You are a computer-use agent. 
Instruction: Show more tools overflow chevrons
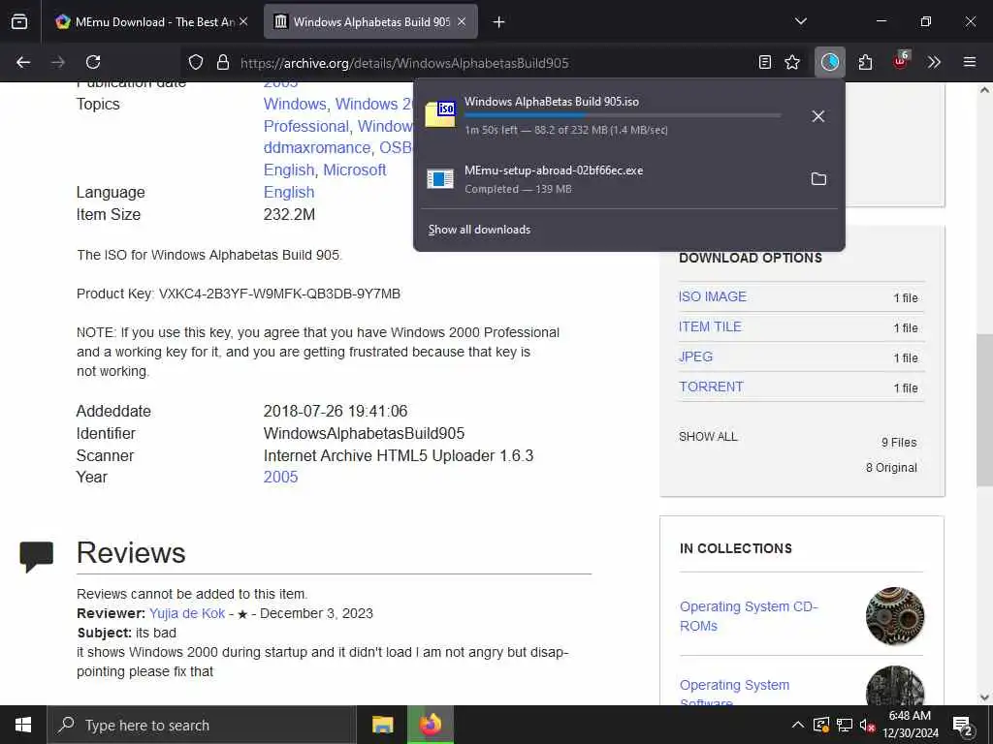pyautogui.click(x=934, y=62)
